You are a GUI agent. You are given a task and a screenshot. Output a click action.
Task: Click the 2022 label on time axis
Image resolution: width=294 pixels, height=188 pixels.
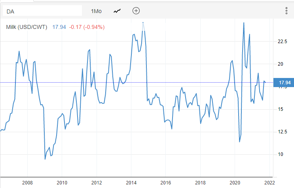point(269,182)
